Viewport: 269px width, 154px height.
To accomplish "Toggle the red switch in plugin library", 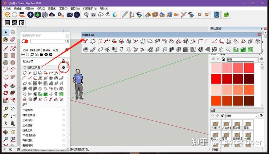I will tap(25, 41).
